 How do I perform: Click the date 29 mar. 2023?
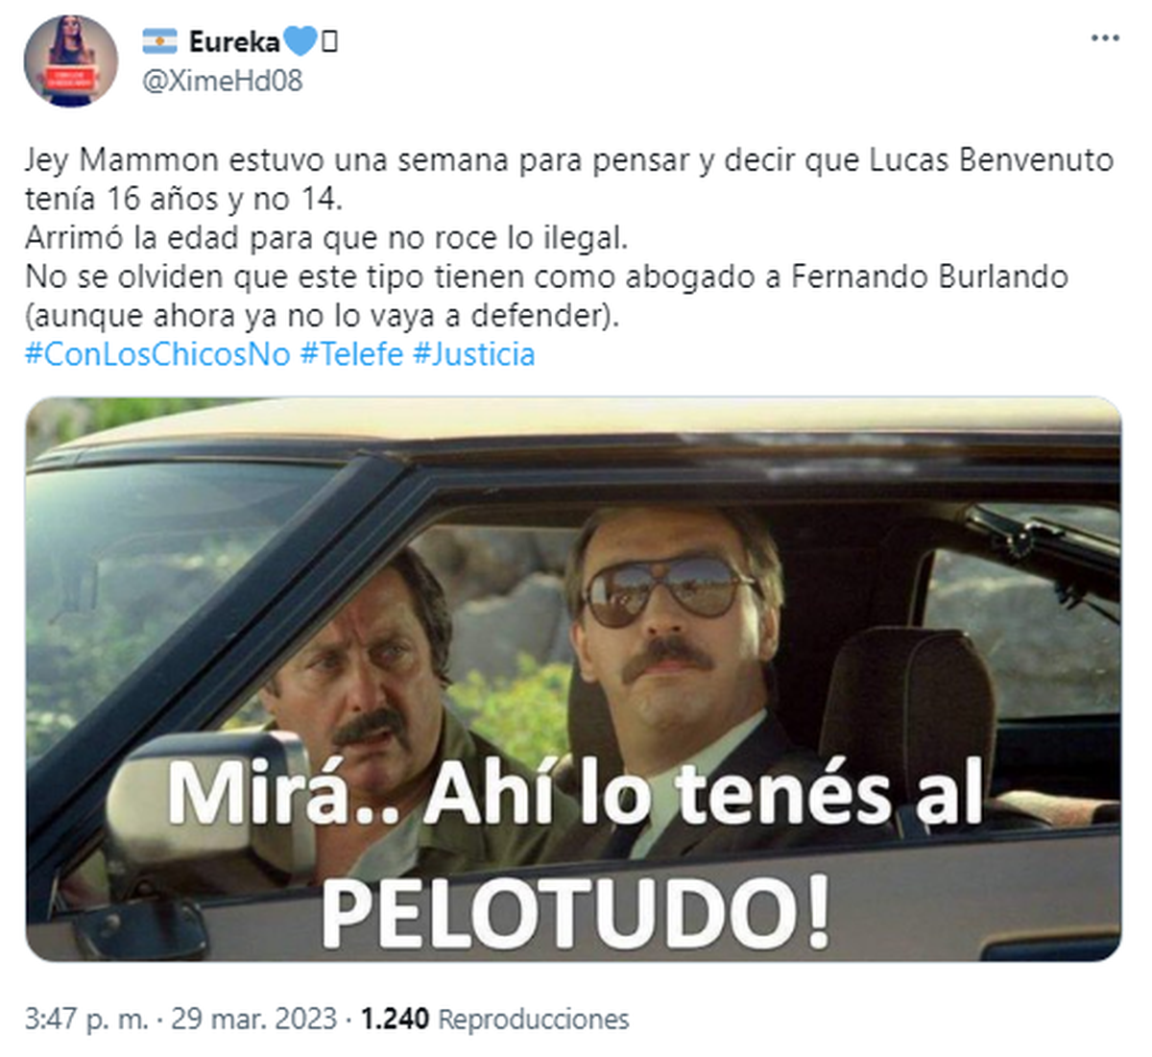tap(254, 1019)
